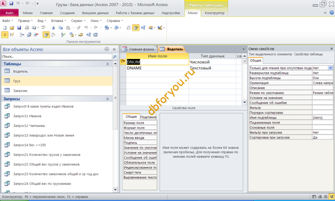Select query Запрос14 Вес >=150
335x201 pixels.
click(x=57, y=145)
